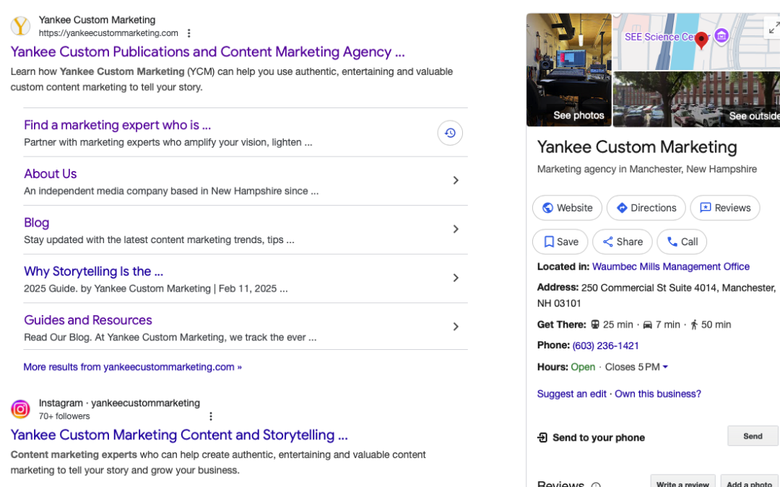Click Suggest an edit link

571,394
